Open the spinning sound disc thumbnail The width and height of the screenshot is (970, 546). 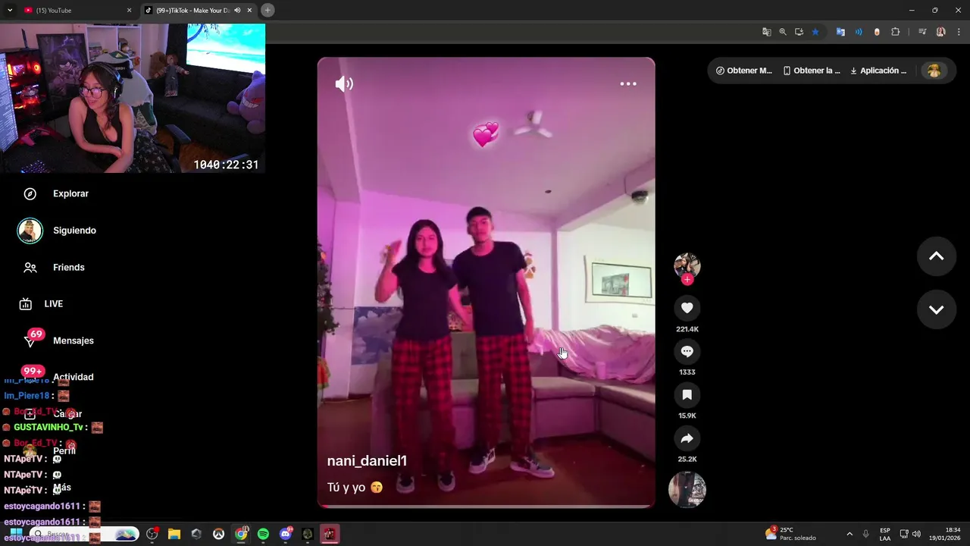[687, 489]
